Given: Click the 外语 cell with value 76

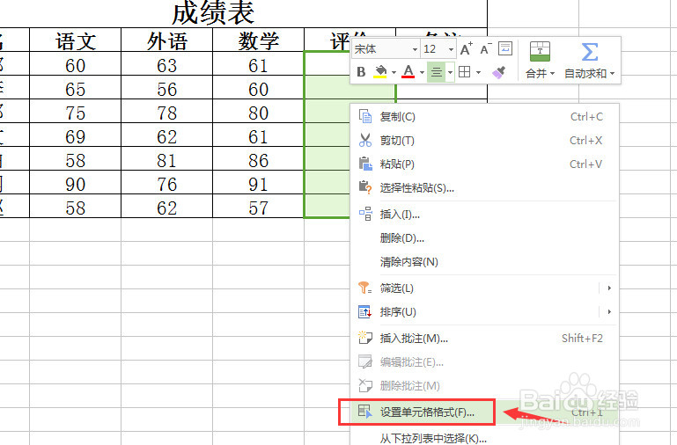Looking at the screenshot, I should point(167,182).
